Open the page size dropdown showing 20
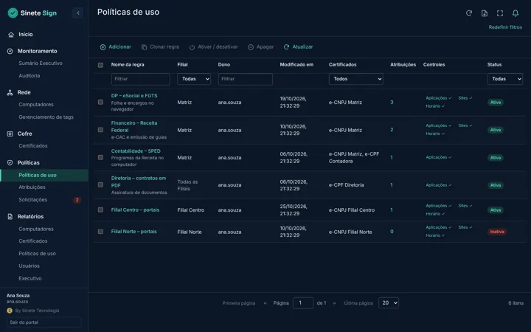 389,303
